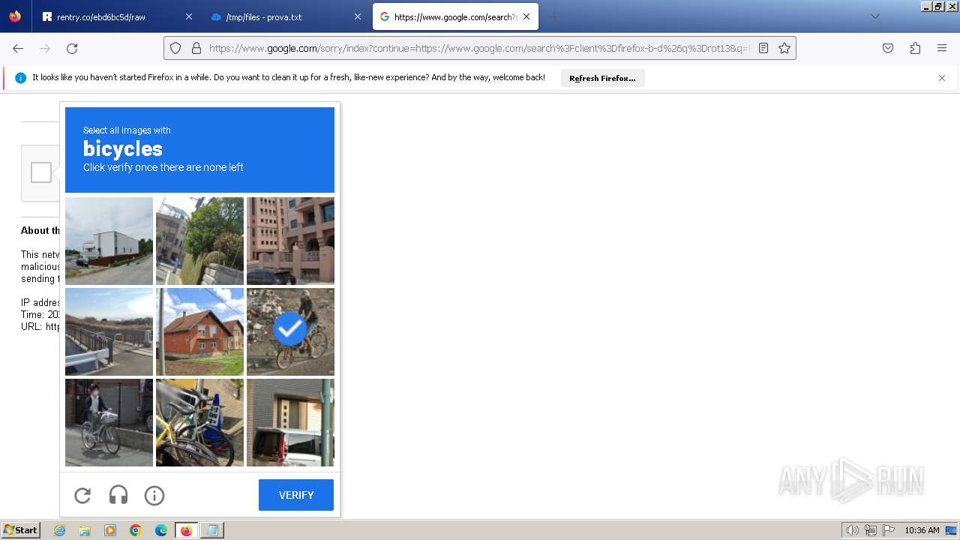Close the rentry.co tab

point(188,16)
